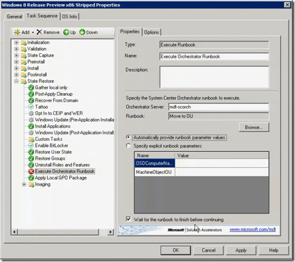The image size is (295, 262).
Task: Click the Name input field
Action: pos(214,57)
